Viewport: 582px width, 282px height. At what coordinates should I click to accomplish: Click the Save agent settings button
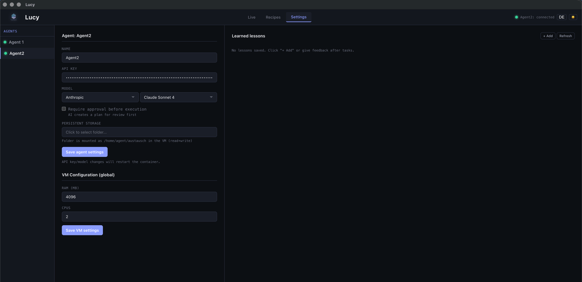(x=84, y=151)
